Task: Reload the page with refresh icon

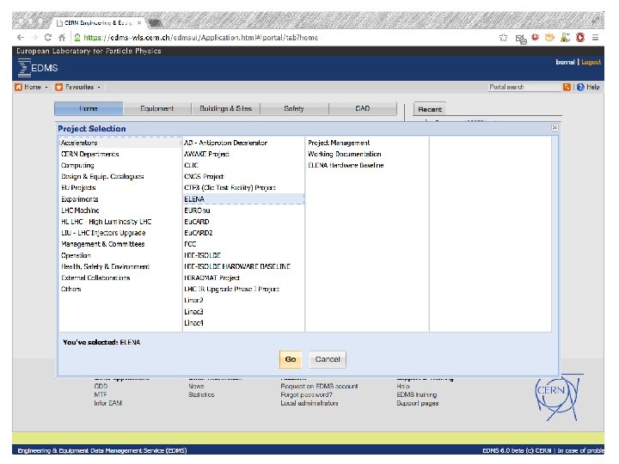Action: point(48,38)
